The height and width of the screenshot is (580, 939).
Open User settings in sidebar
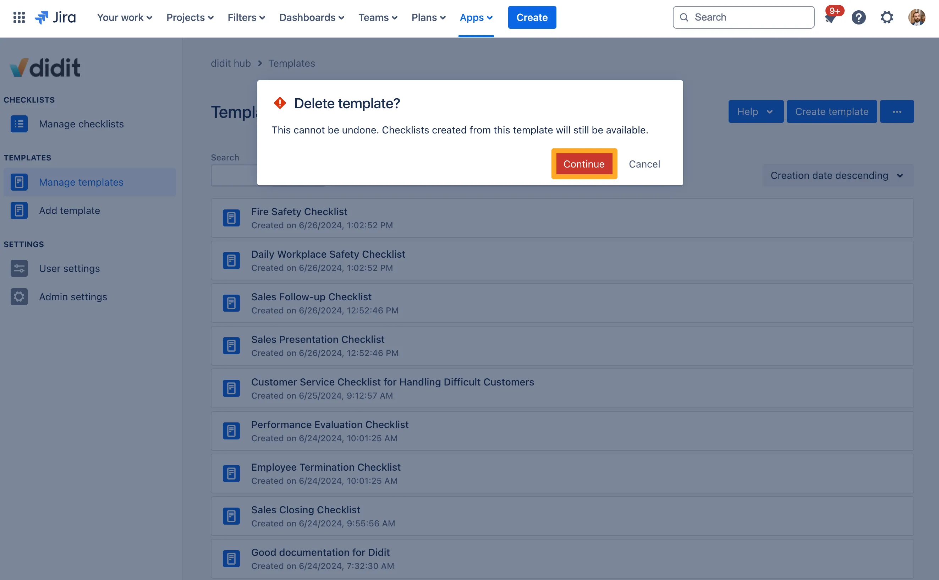[90, 268]
